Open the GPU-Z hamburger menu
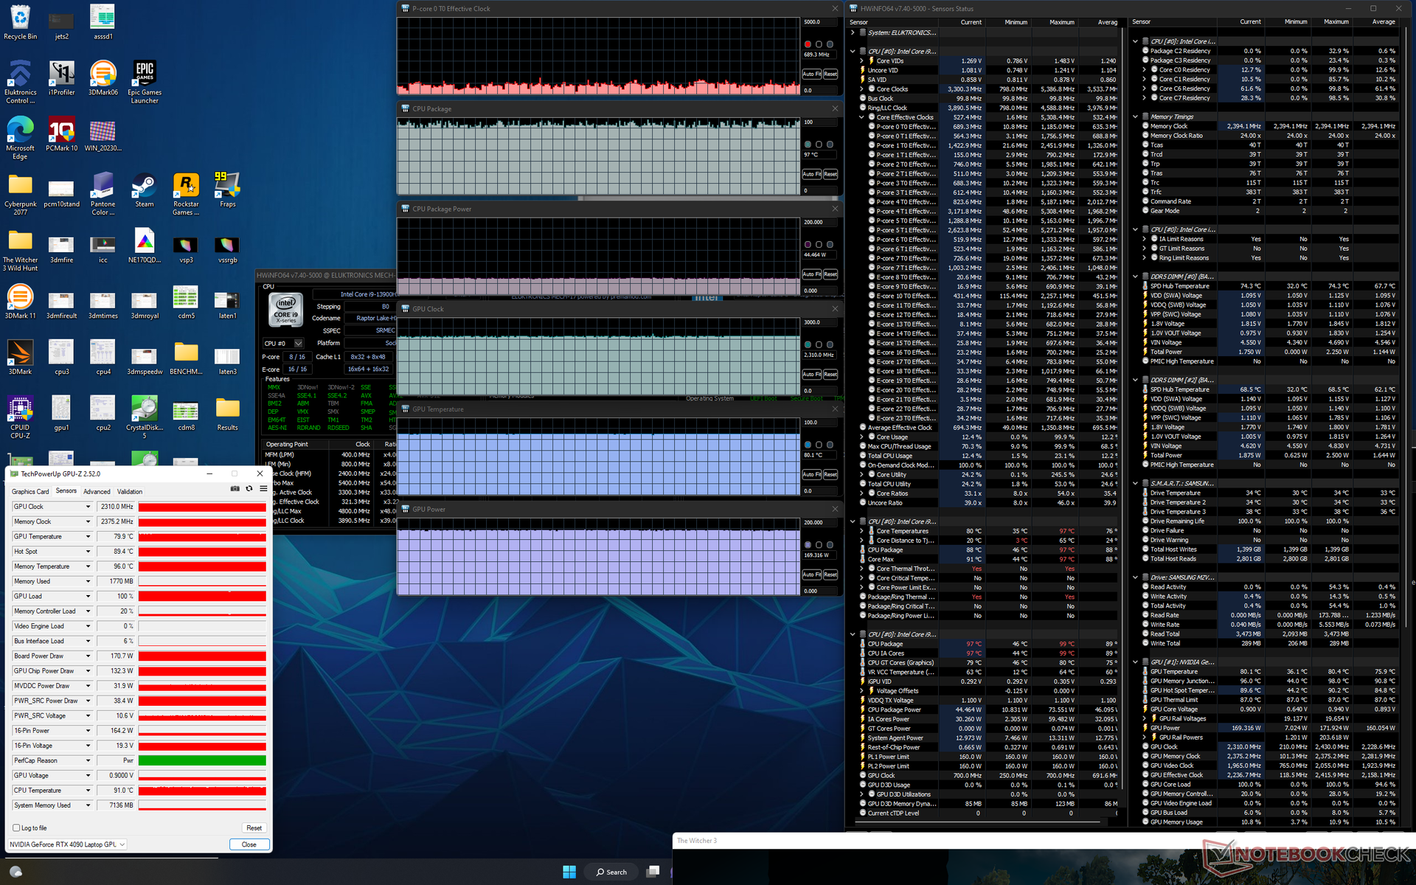The height and width of the screenshot is (885, 1416). coord(263,489)
